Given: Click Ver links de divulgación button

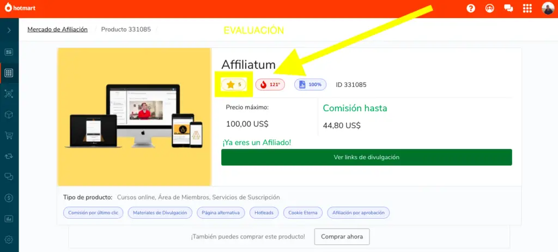Looking at the screenshot, I should (x=367, y=157).
